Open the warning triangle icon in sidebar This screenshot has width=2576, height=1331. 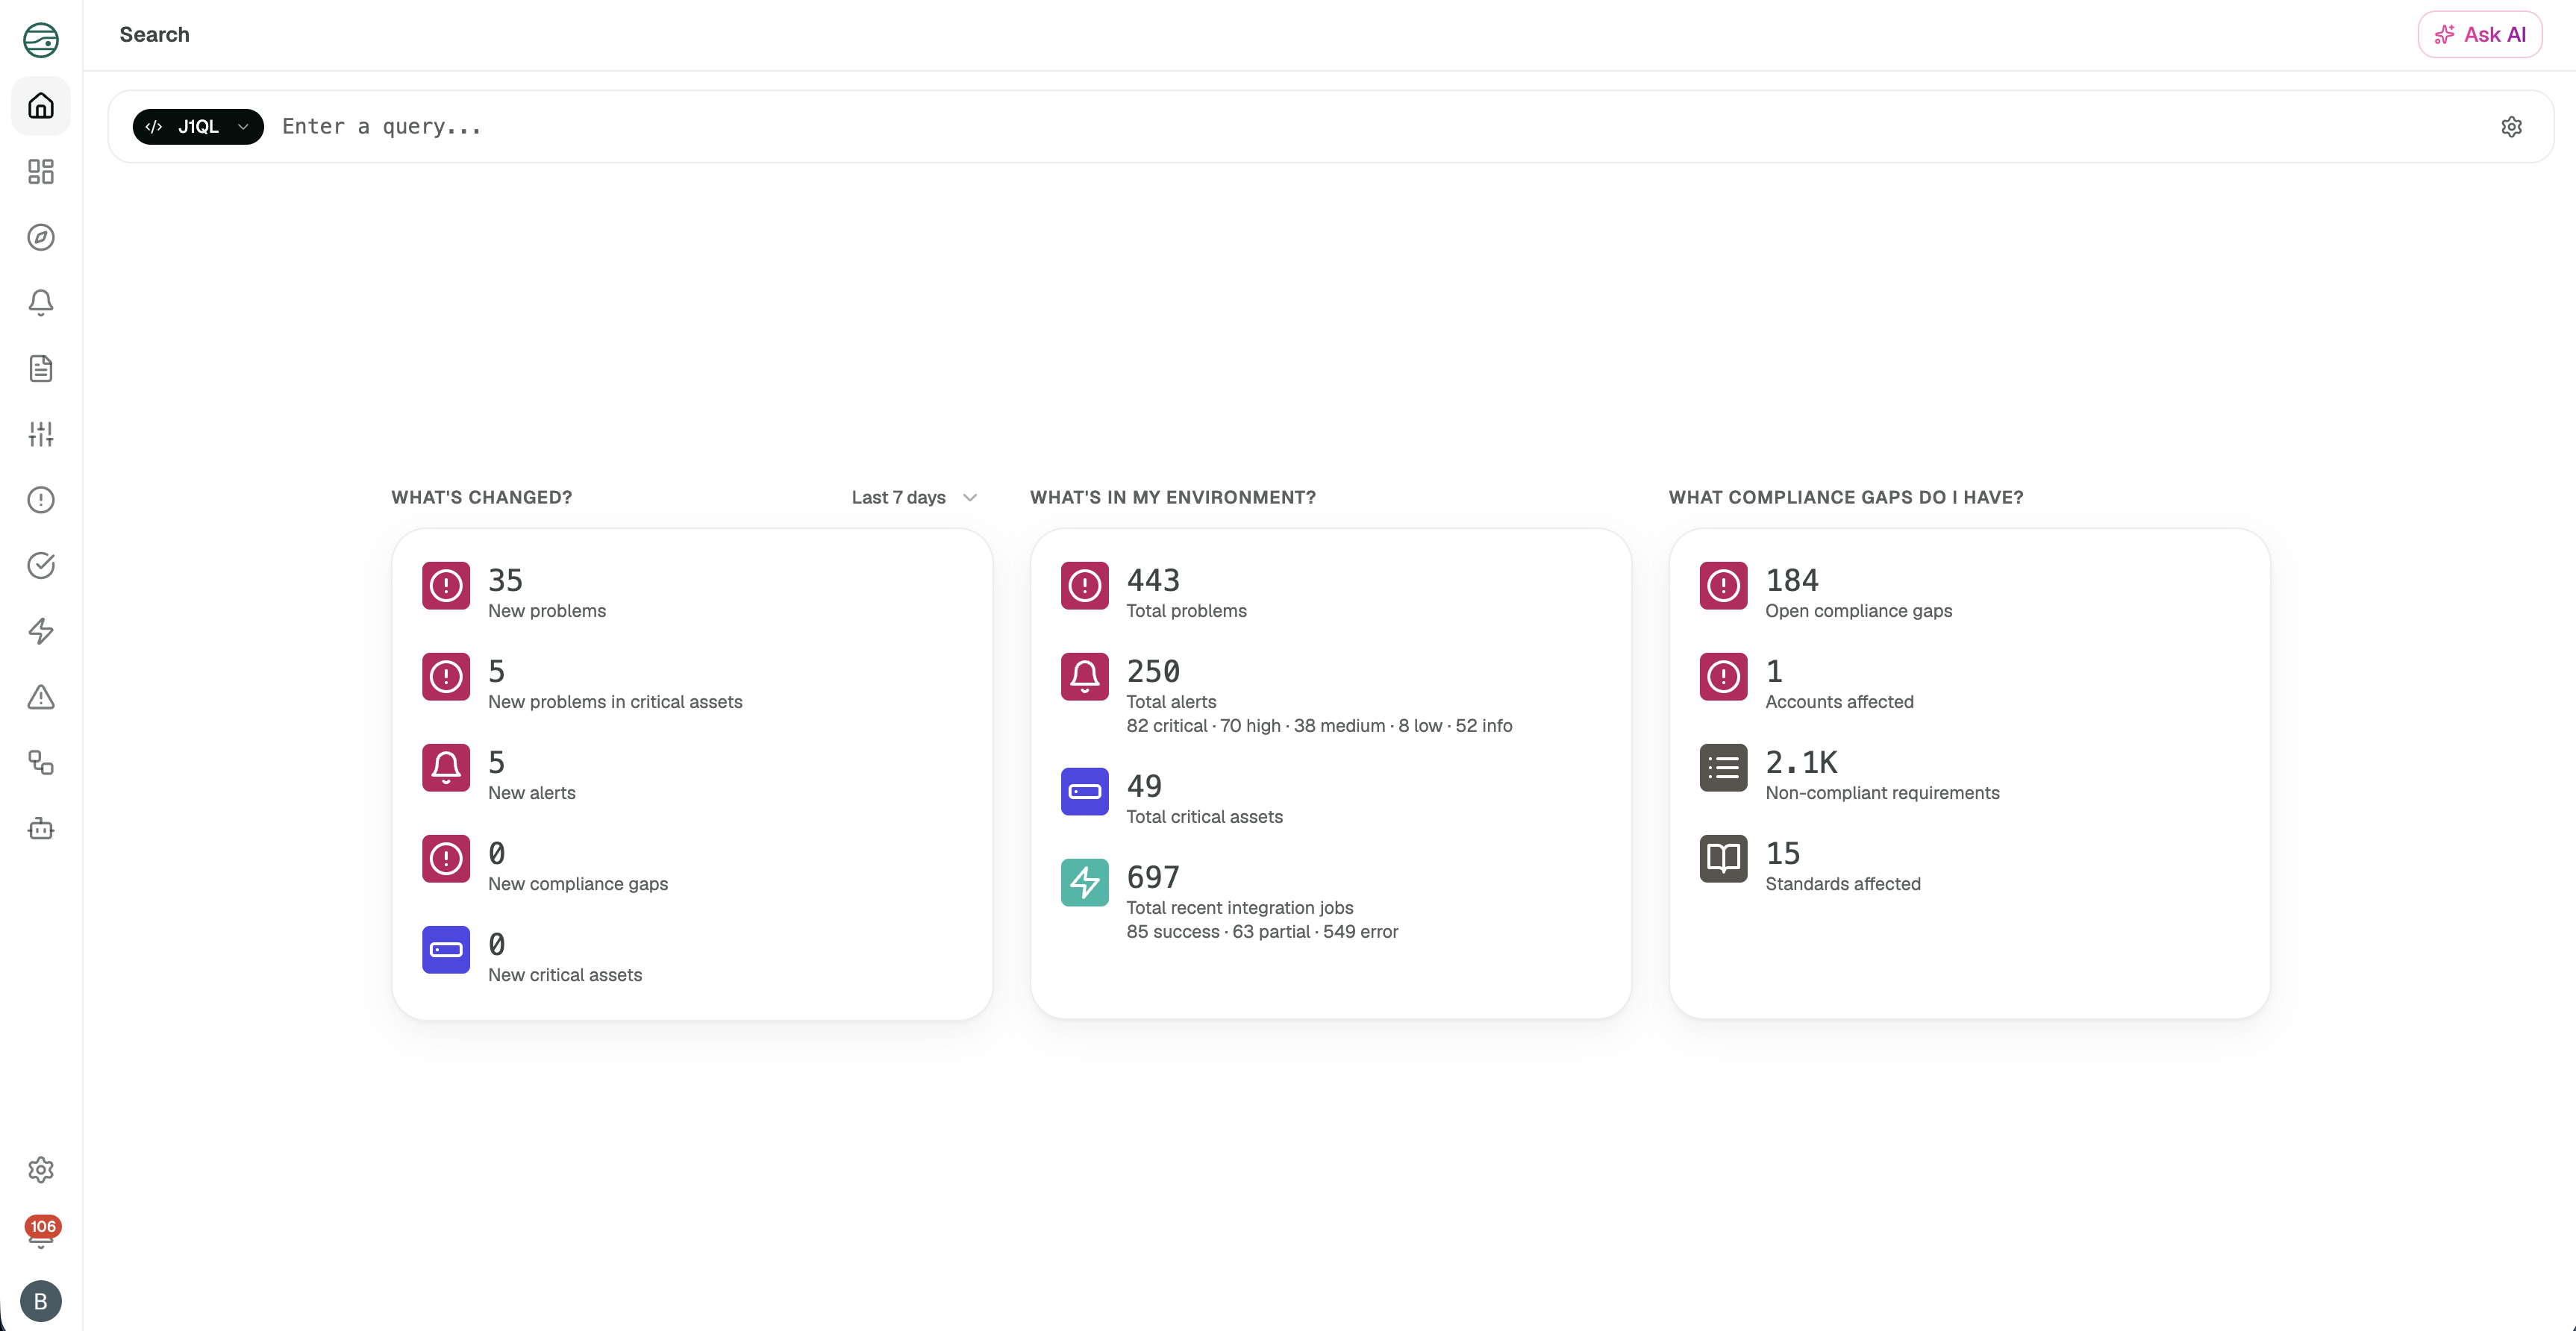pos(41,697)
